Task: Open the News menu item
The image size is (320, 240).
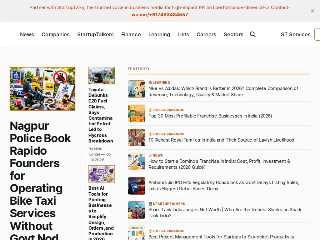Action: (x=27, y=34)
